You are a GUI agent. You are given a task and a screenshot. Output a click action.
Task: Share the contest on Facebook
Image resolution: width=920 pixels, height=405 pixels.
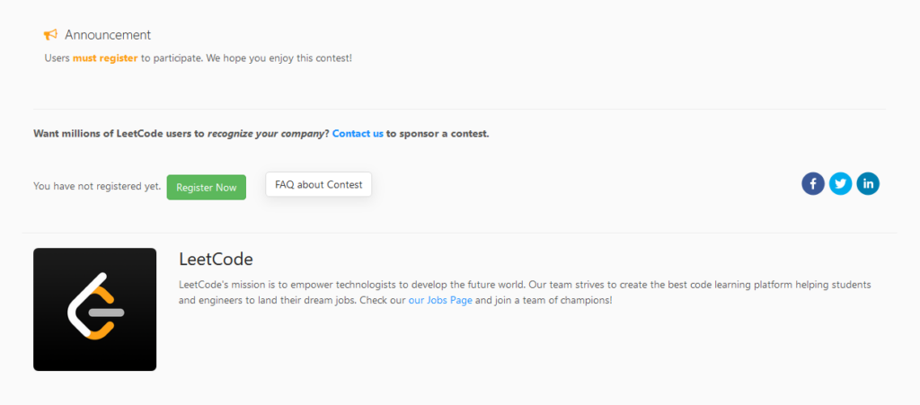813,184
